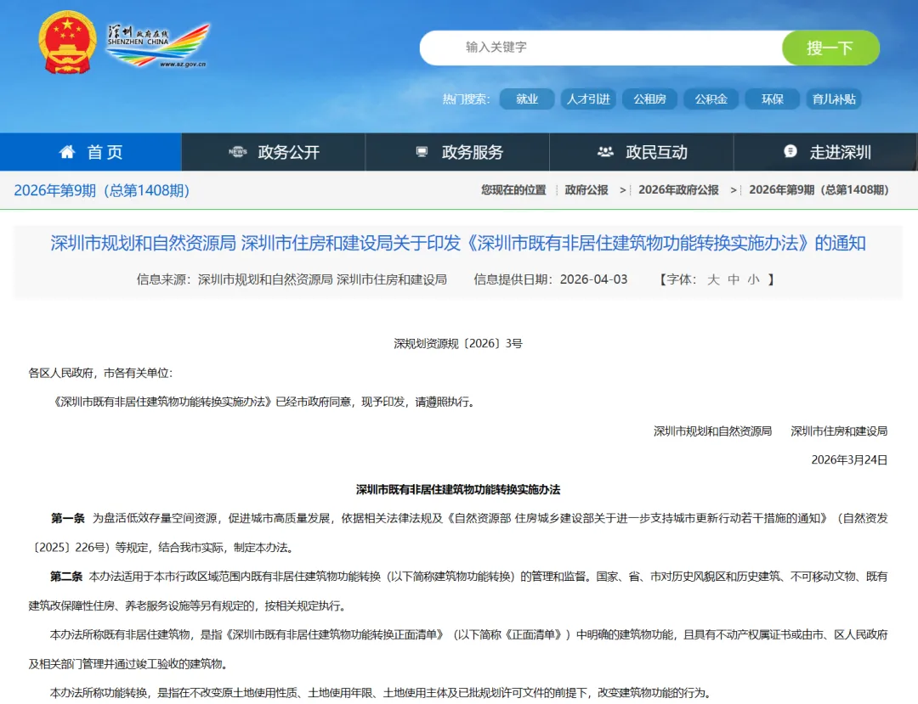The width and height of the screenshot is (918, 704).
Task: Click the 热门搜索 label
Action: tap(466, 99)
